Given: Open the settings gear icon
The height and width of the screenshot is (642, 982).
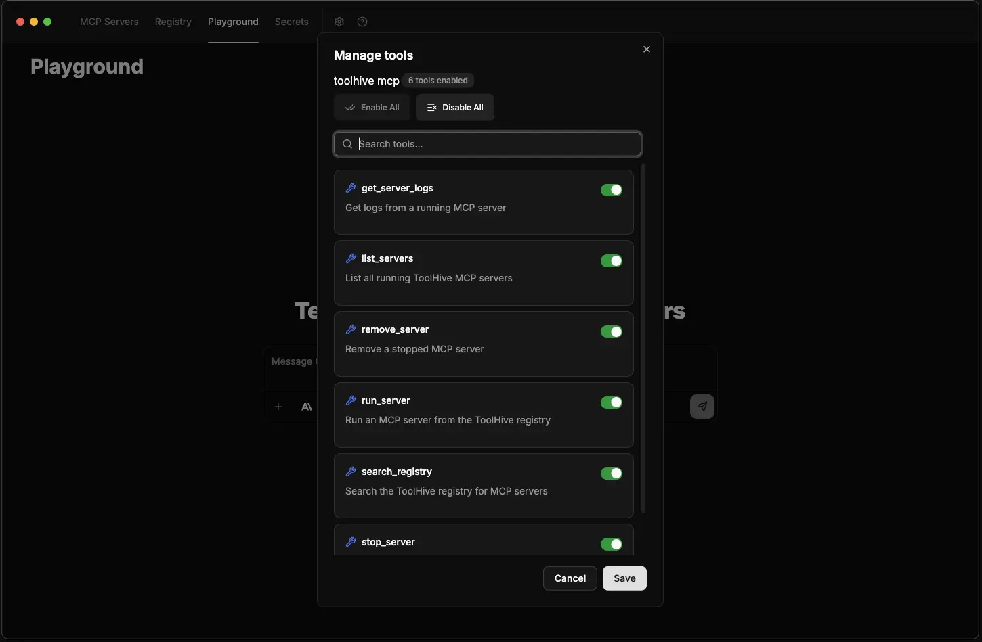Looking at the screenshot, I should coord(339,21).
